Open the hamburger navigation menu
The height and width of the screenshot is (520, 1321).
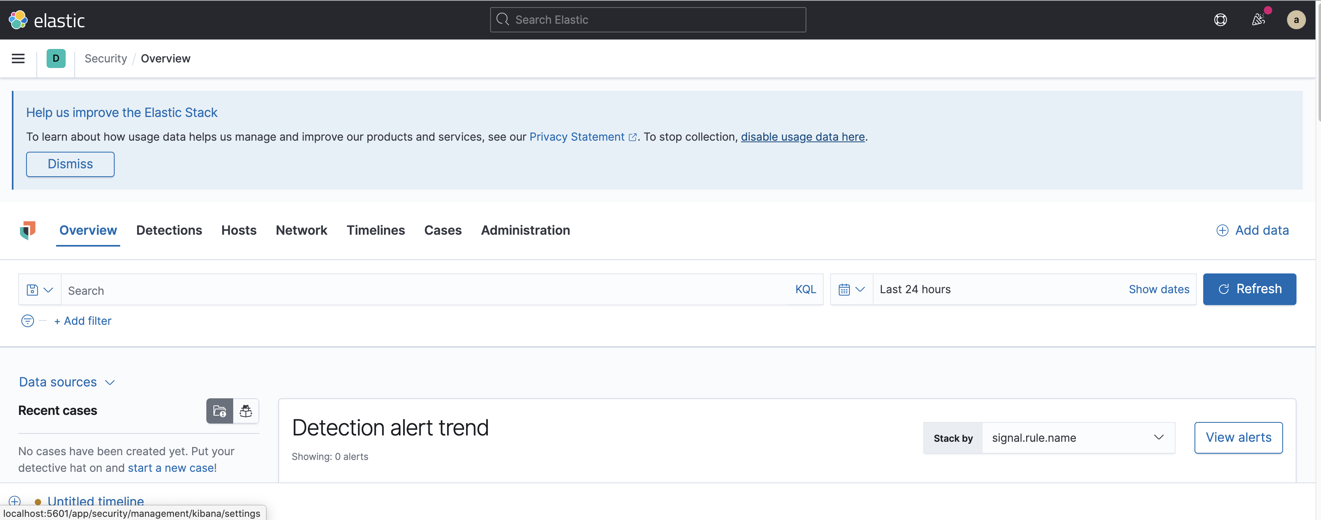click(18, 58)
